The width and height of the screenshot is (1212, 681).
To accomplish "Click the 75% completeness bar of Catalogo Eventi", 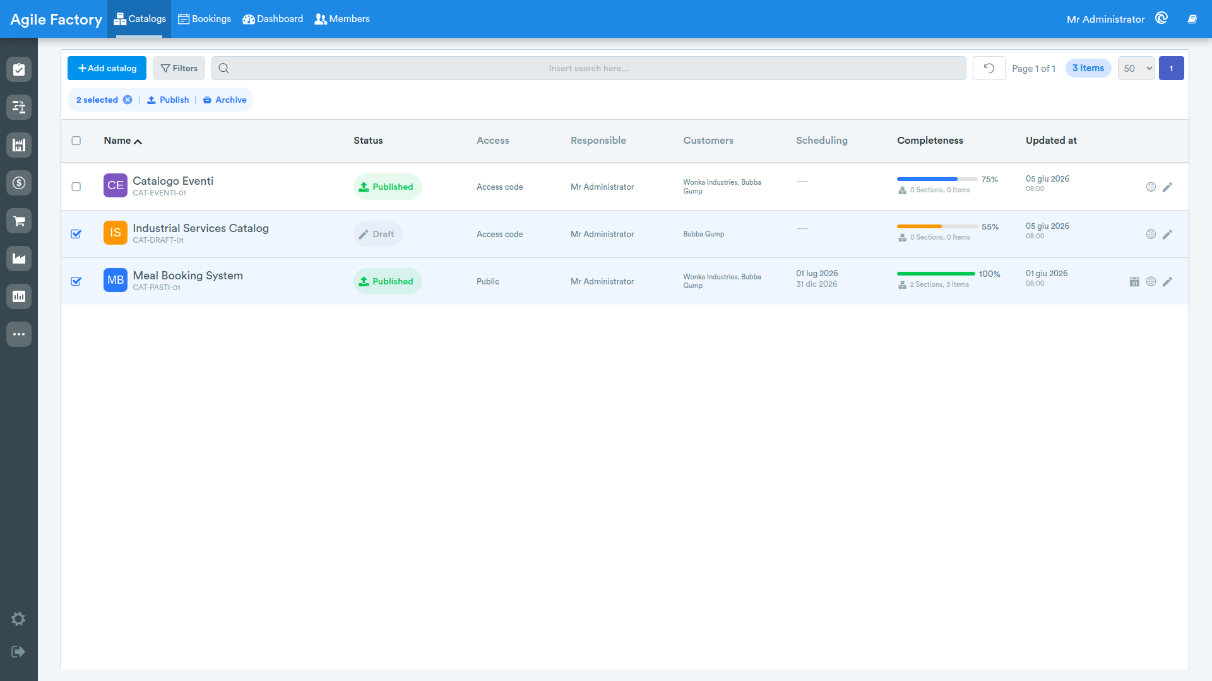I will (937, 179).
